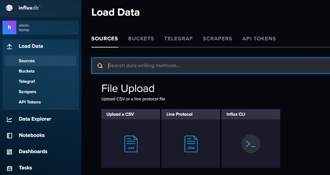
Task: Click the 'Upload a CSV' card title
Action: coord(120,114)
